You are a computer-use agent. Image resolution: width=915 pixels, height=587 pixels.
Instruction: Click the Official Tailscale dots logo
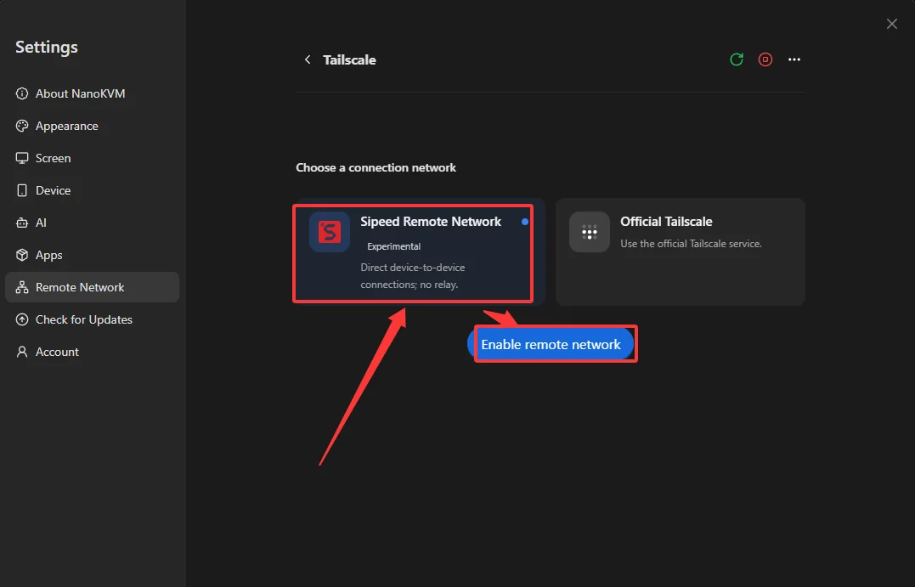pos(590,232)
